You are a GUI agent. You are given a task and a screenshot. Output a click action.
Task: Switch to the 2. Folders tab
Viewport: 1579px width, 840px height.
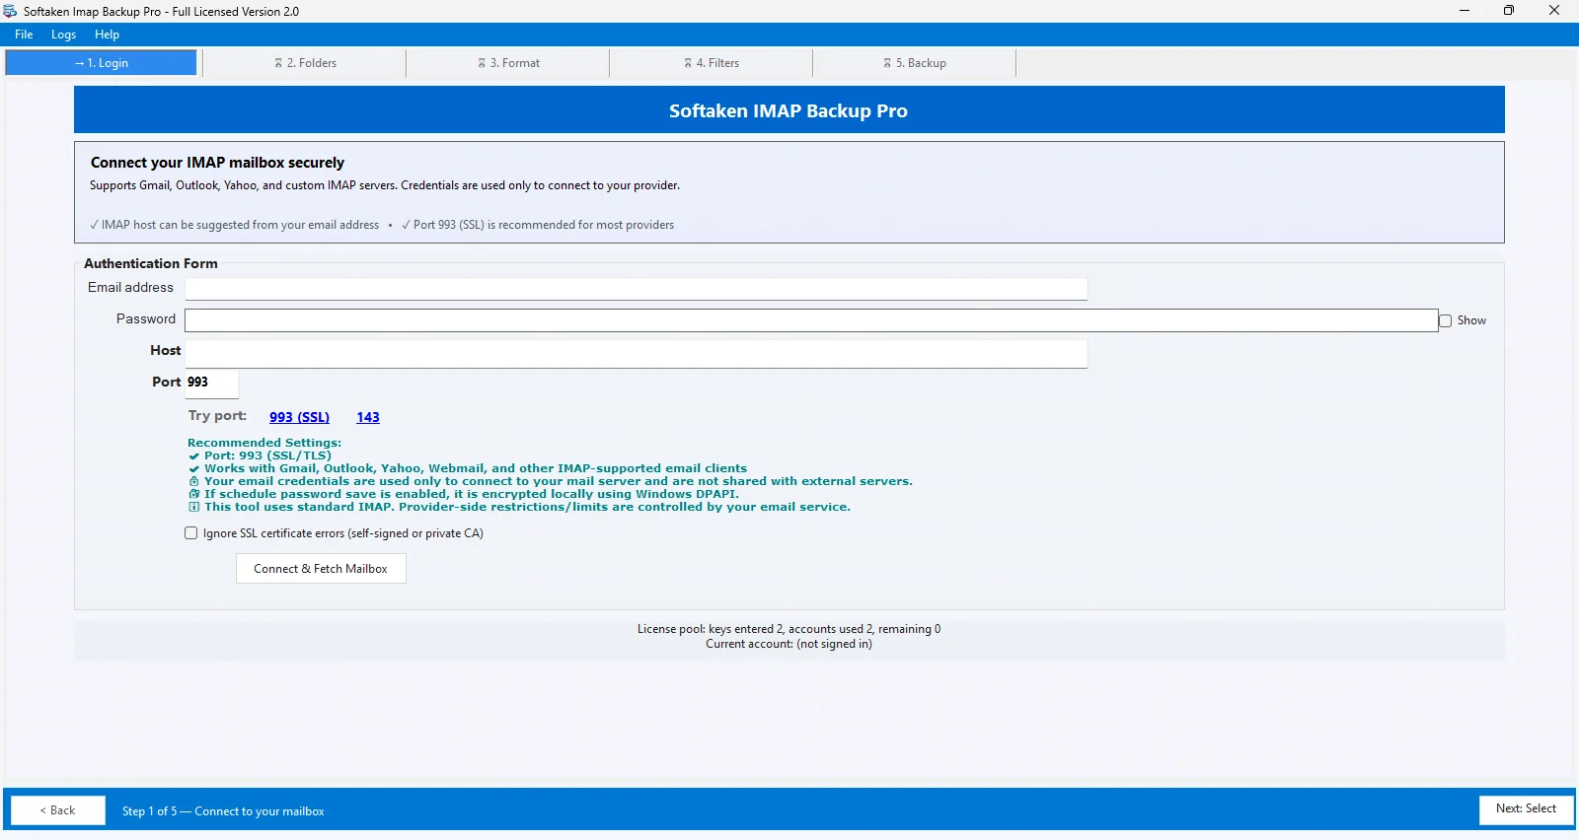305,63
